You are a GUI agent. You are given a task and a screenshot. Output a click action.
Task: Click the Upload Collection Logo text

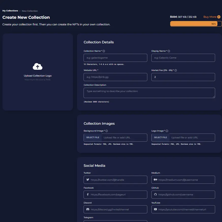[38, 76]
